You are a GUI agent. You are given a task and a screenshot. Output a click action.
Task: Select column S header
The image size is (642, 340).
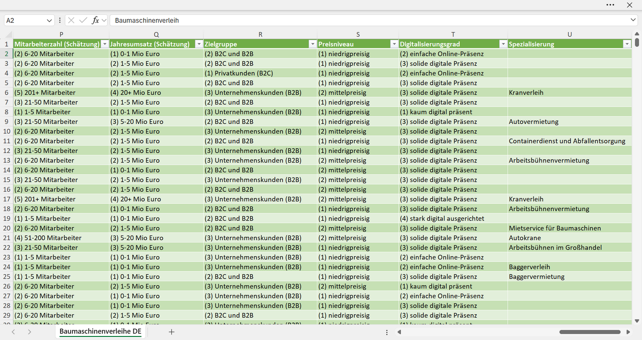tap(358, 34)
